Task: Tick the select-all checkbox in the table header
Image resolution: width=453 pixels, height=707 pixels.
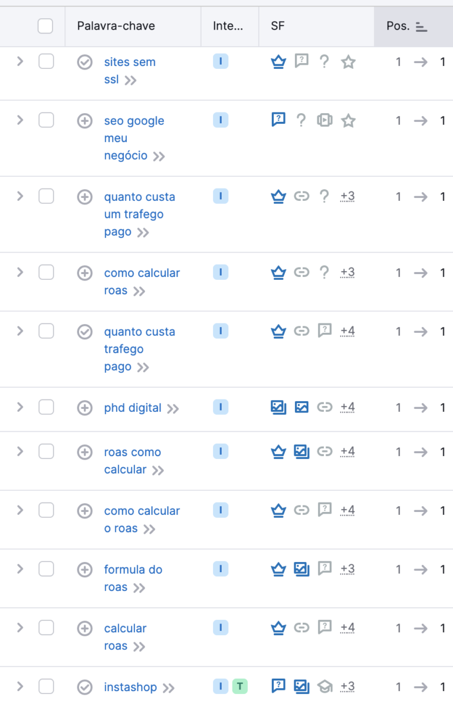Action: 45,26
